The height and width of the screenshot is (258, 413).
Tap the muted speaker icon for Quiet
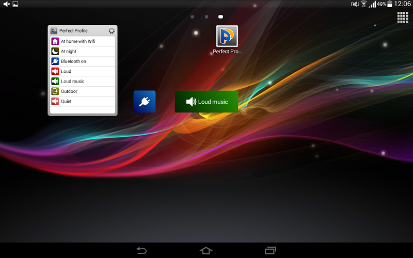click(55, 101)
